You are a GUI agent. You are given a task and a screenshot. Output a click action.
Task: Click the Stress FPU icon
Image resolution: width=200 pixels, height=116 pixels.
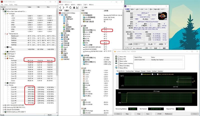pyautogui.click(x=116, y=59)
